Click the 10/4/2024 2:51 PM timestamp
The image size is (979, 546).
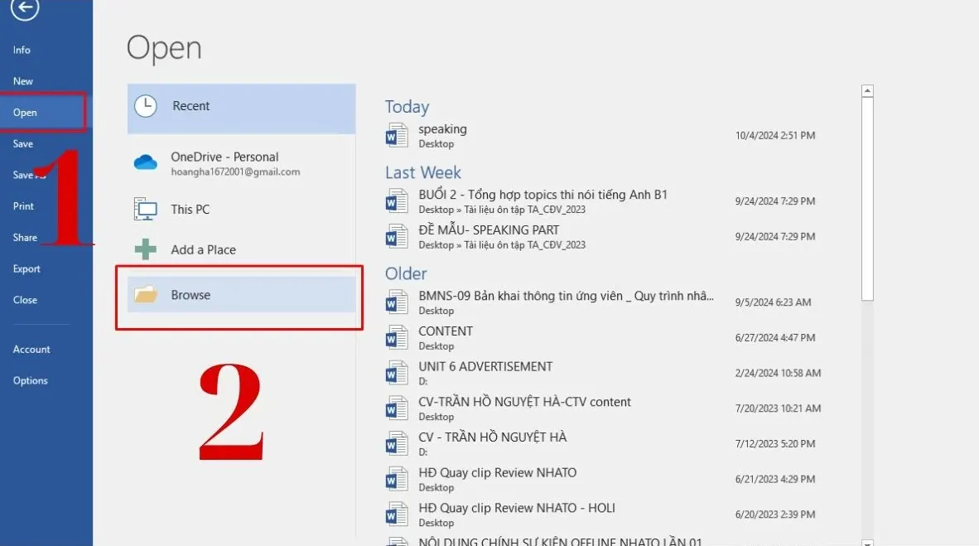pos(774,136)
